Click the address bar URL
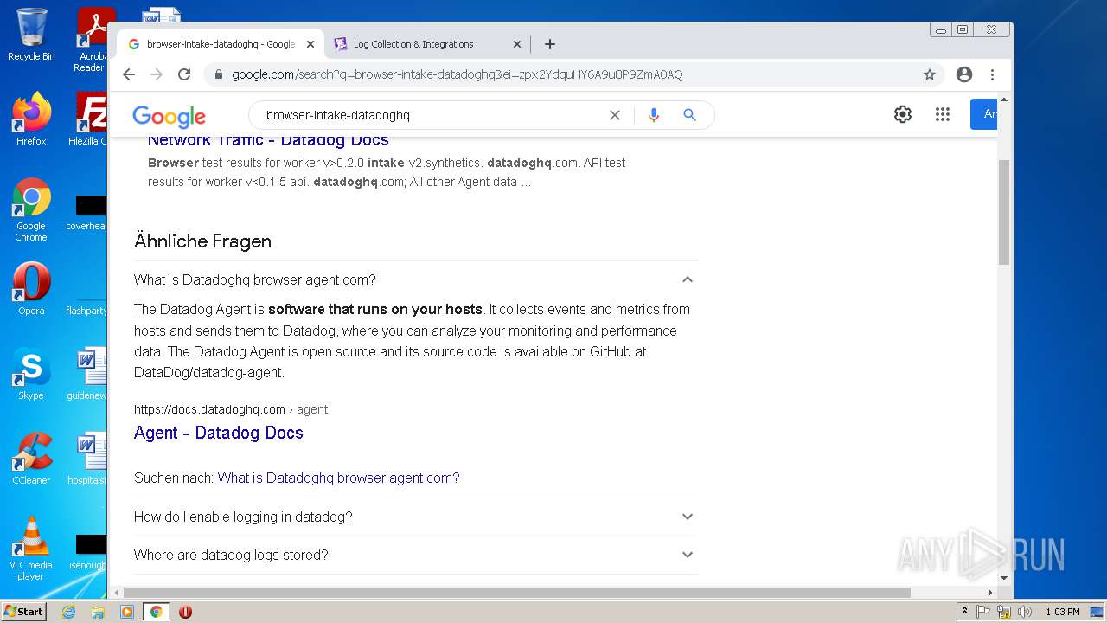Screen dimensions: 1107x623 457,74
